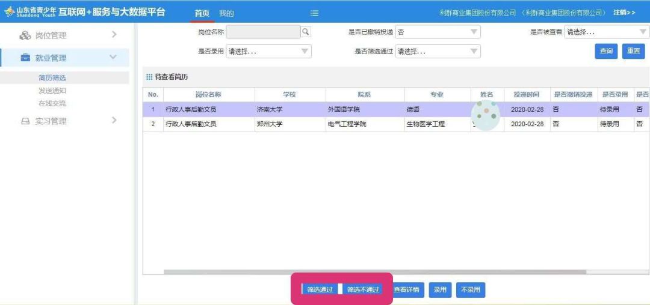Expand the 实习管理 chevron arrow

click(x=114, y=121)
